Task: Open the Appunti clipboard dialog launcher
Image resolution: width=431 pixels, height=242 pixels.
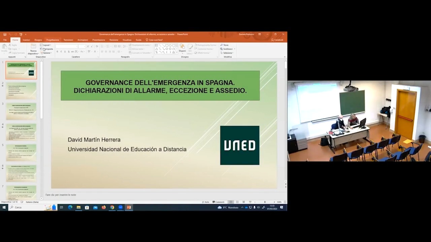Action: 25,57
